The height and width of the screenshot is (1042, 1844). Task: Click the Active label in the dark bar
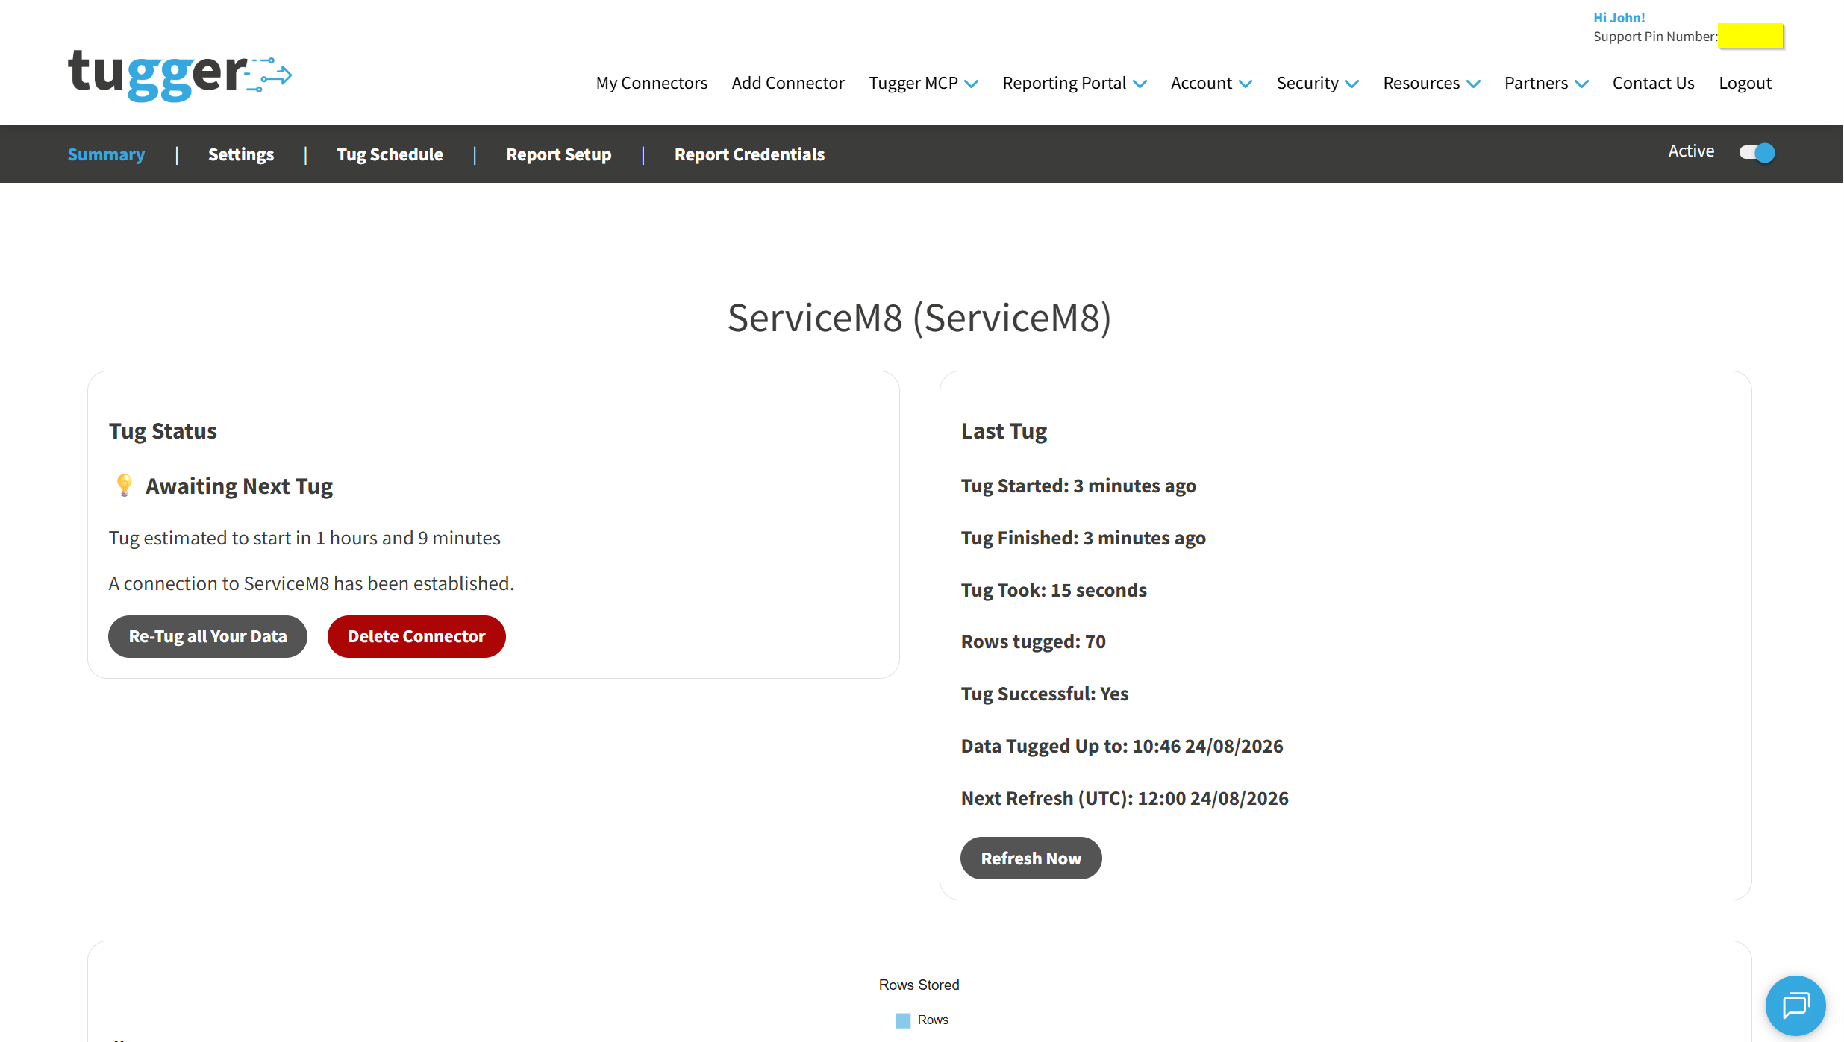click(x=1691, y=151)
